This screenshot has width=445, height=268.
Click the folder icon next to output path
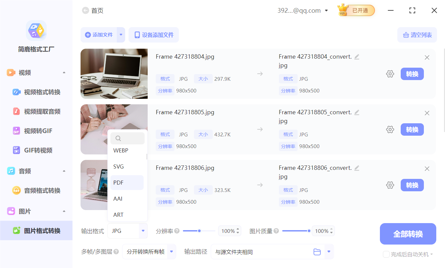[x=317, y=252]
